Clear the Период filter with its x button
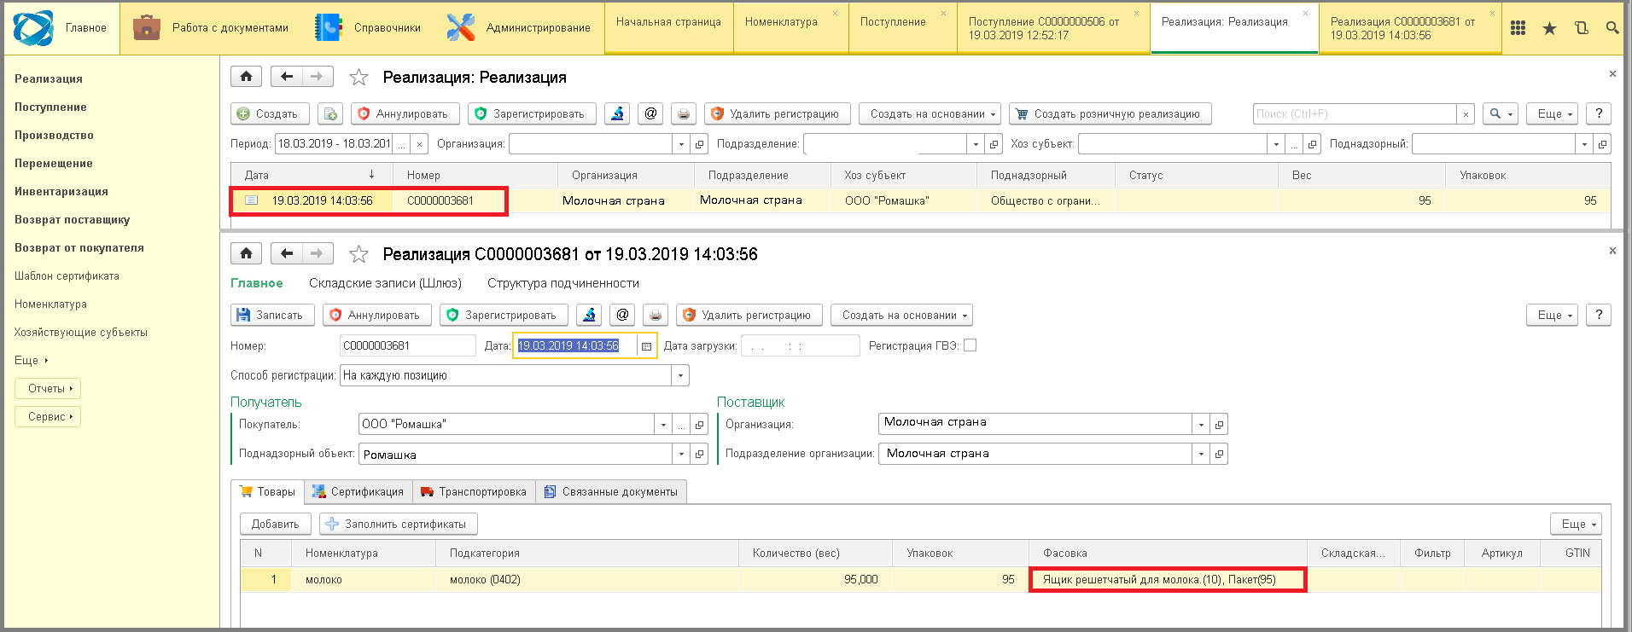The width and height of the screenshot is (1632, 632). (420, 144)
